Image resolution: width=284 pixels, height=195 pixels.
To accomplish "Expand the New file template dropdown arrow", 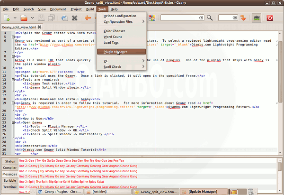I will (x=14, y=18).
